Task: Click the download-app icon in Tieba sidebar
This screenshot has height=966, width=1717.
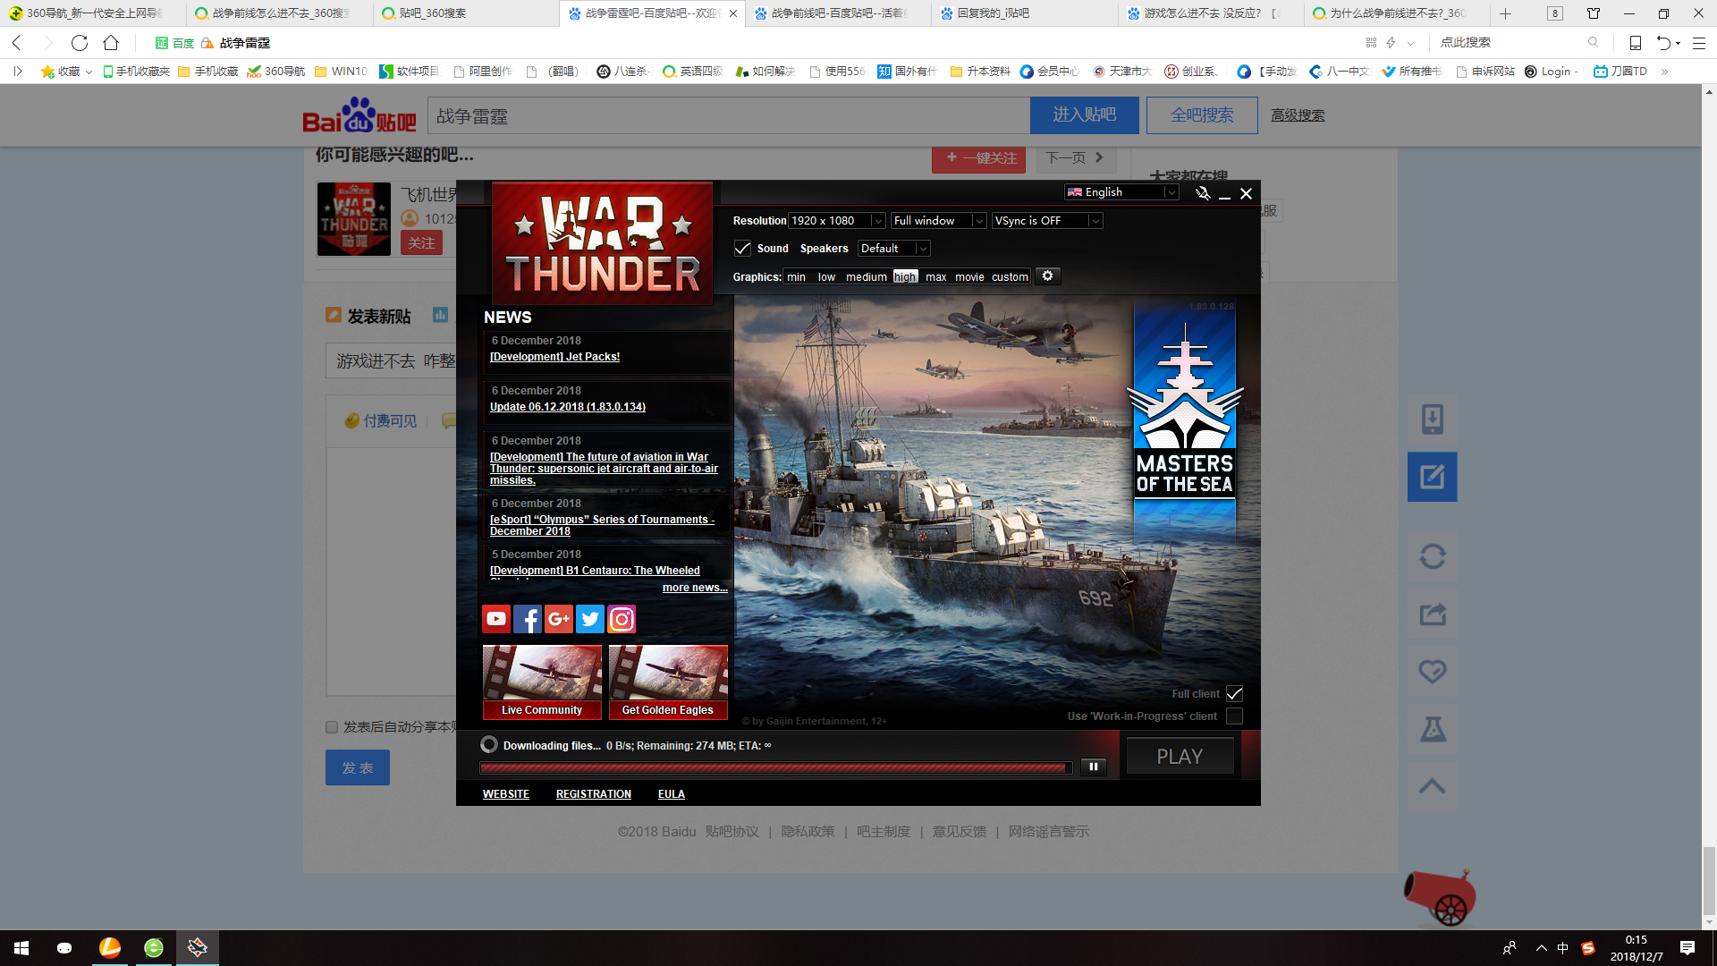Action: (1433, 419)
